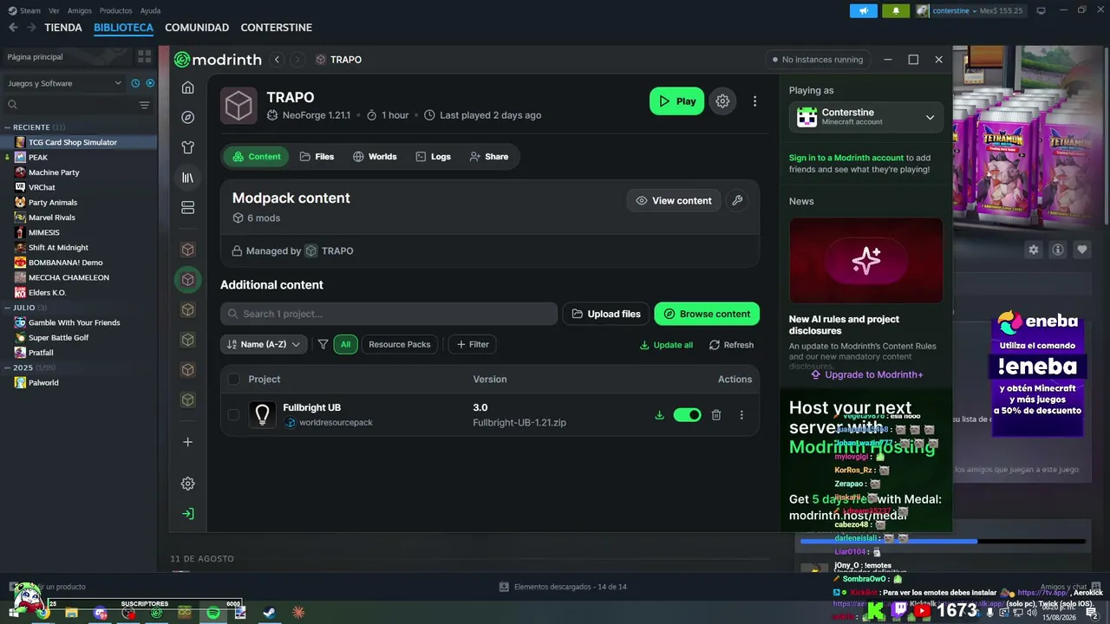Screen dimensions: 1110x624
Task: Open the Modrinth news thumbnail image
Action: pos(865,260)
